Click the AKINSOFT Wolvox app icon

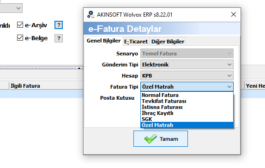91,14
